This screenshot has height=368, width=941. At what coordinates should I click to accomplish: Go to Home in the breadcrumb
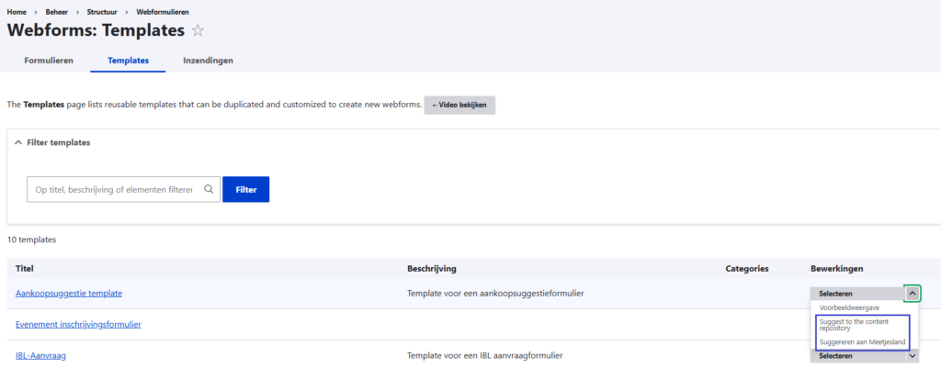pos(17,11)
